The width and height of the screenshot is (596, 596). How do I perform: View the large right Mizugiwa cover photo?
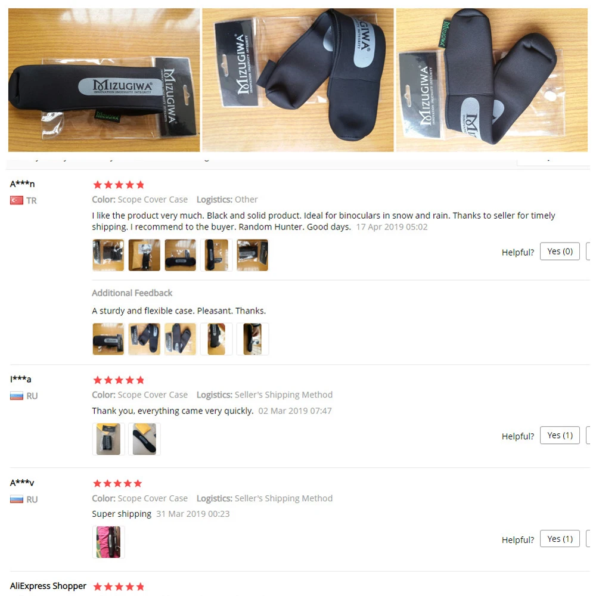[492, 80]
